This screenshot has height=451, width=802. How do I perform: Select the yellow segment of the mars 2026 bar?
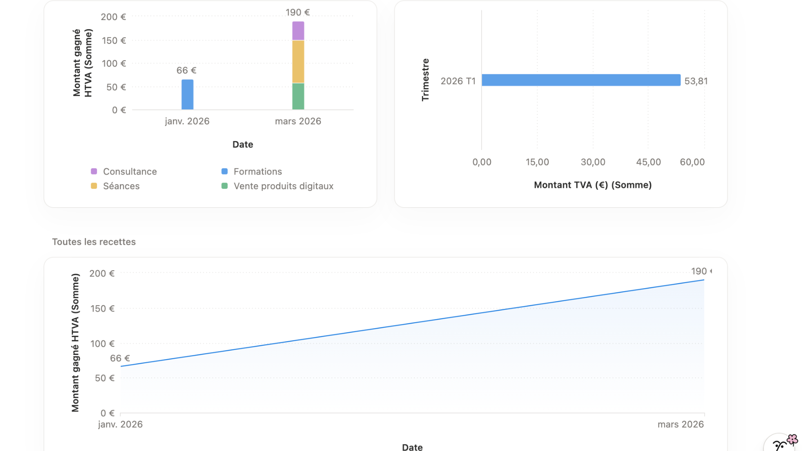point(298,62)
